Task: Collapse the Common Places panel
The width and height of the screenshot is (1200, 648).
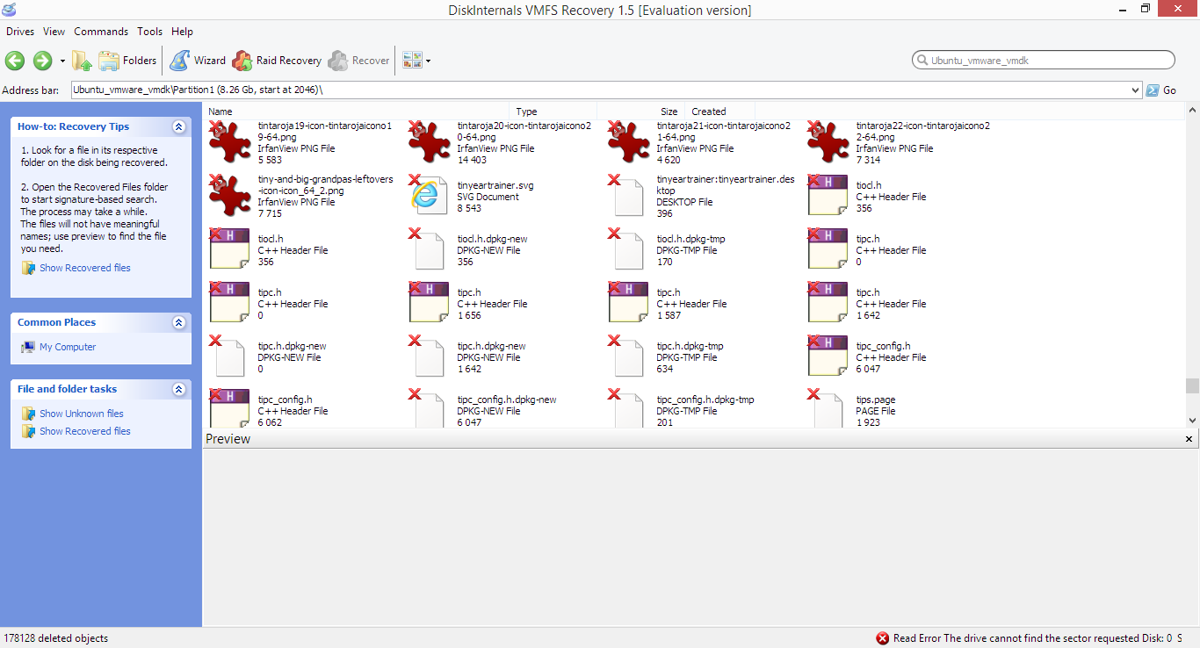Action: (x=179, y=322)
